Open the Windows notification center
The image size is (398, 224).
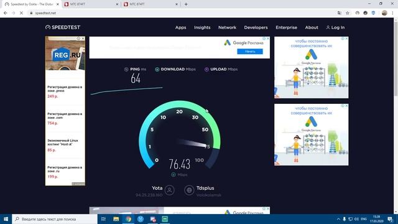click(391, 219)
